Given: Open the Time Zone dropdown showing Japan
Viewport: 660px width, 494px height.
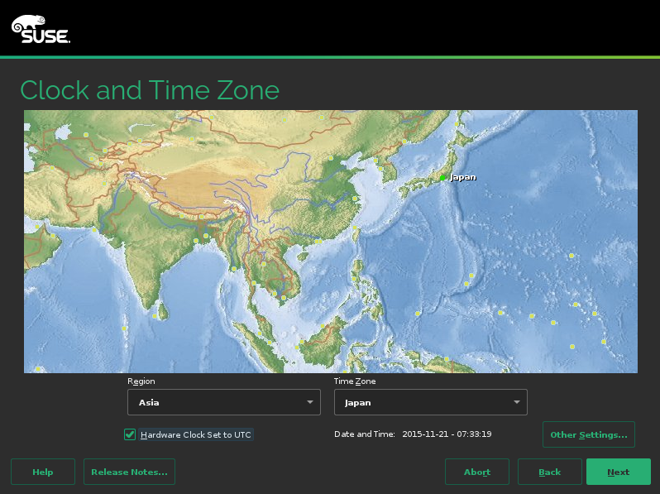Looking at the screenshot, I should click(x=431, y=402).
